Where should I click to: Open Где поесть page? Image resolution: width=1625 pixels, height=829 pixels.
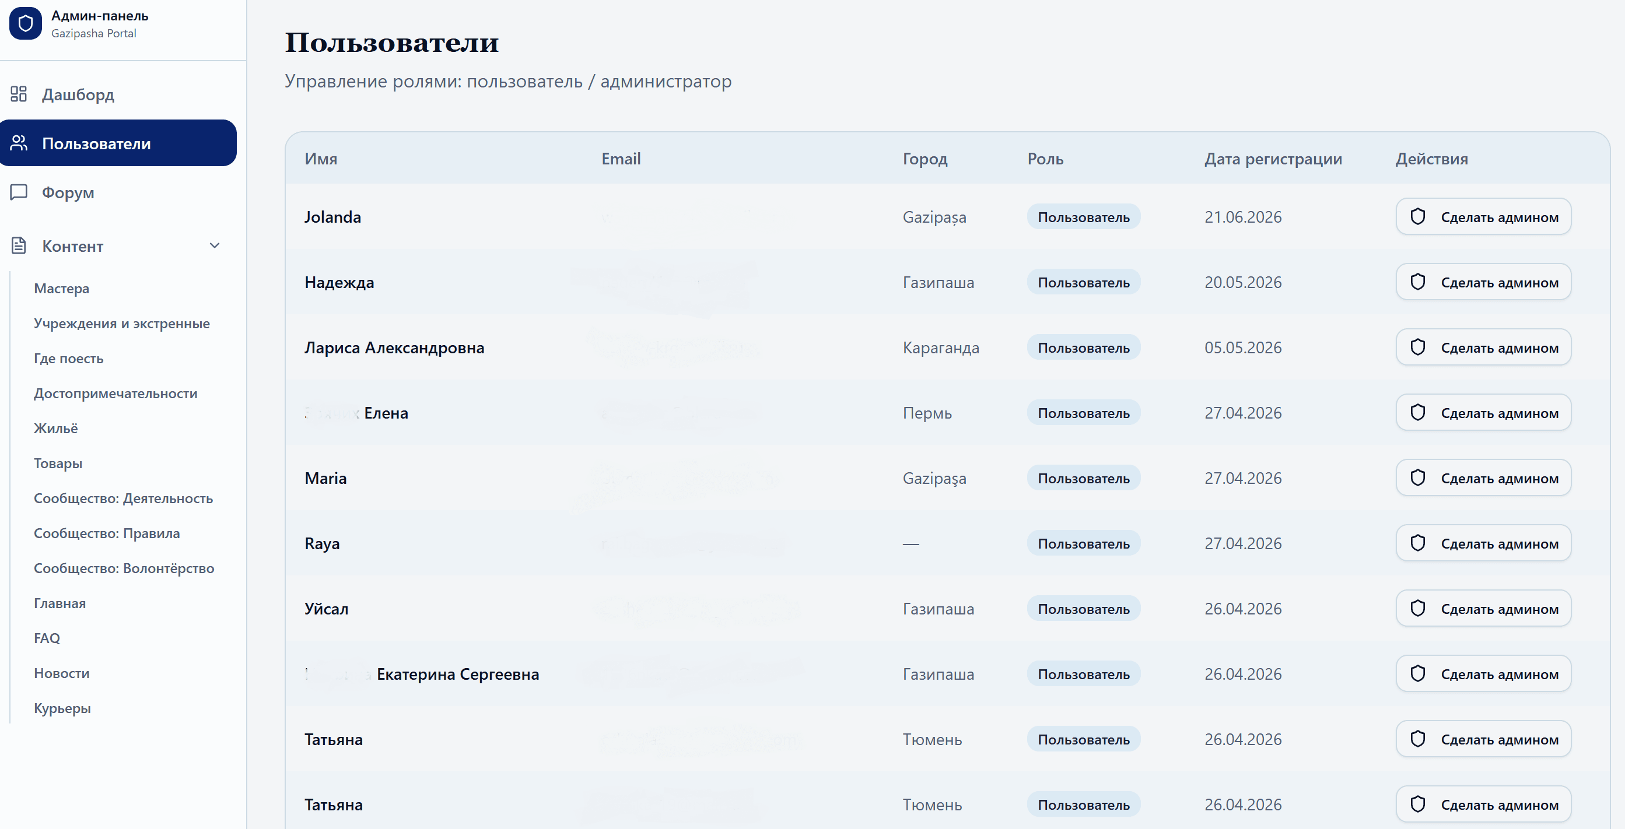pyautogui.click(x=69, y=358)
